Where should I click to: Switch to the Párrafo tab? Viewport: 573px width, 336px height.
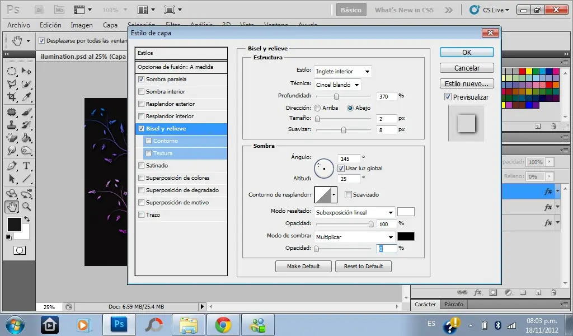tap(454, 305)
